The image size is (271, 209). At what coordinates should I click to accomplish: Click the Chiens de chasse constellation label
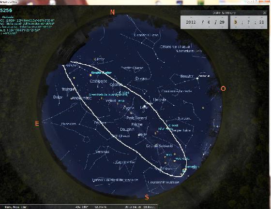(175, 47)
